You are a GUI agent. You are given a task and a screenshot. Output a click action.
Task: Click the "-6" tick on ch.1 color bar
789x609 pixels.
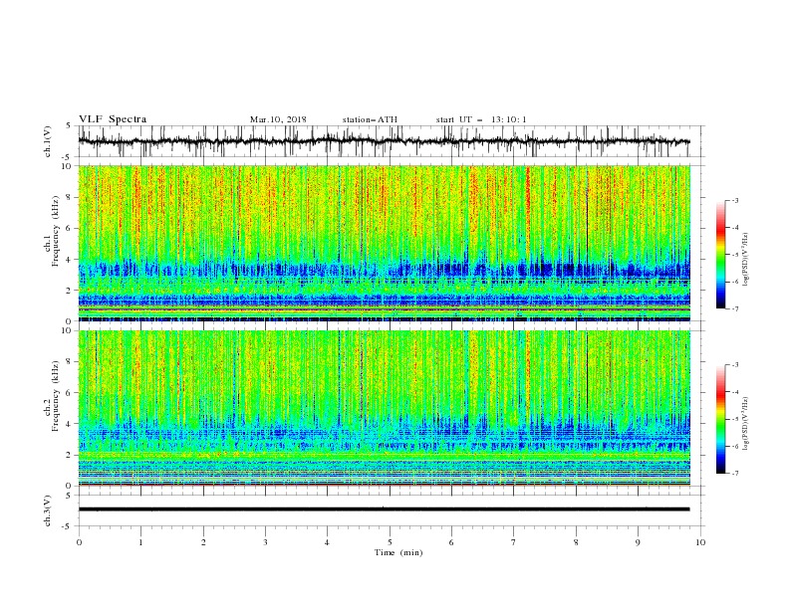coord(734,282)
